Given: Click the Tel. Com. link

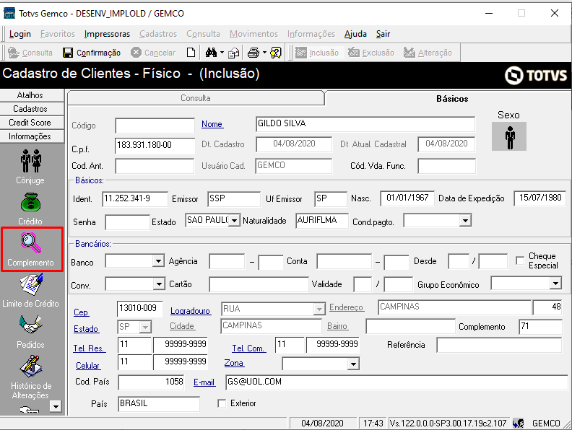Looking at the screenshot, I should pos(248,348).
